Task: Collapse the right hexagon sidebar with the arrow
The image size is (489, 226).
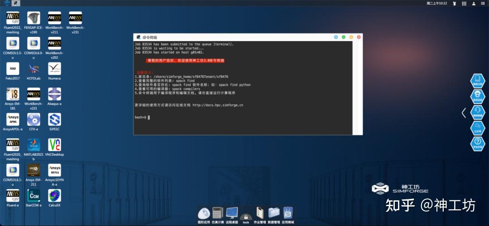Action: 464,112
